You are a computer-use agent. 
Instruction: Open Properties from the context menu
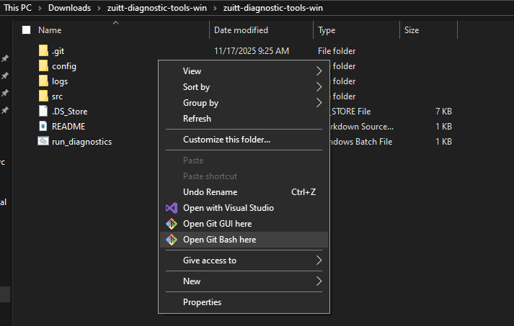[202, 302]
